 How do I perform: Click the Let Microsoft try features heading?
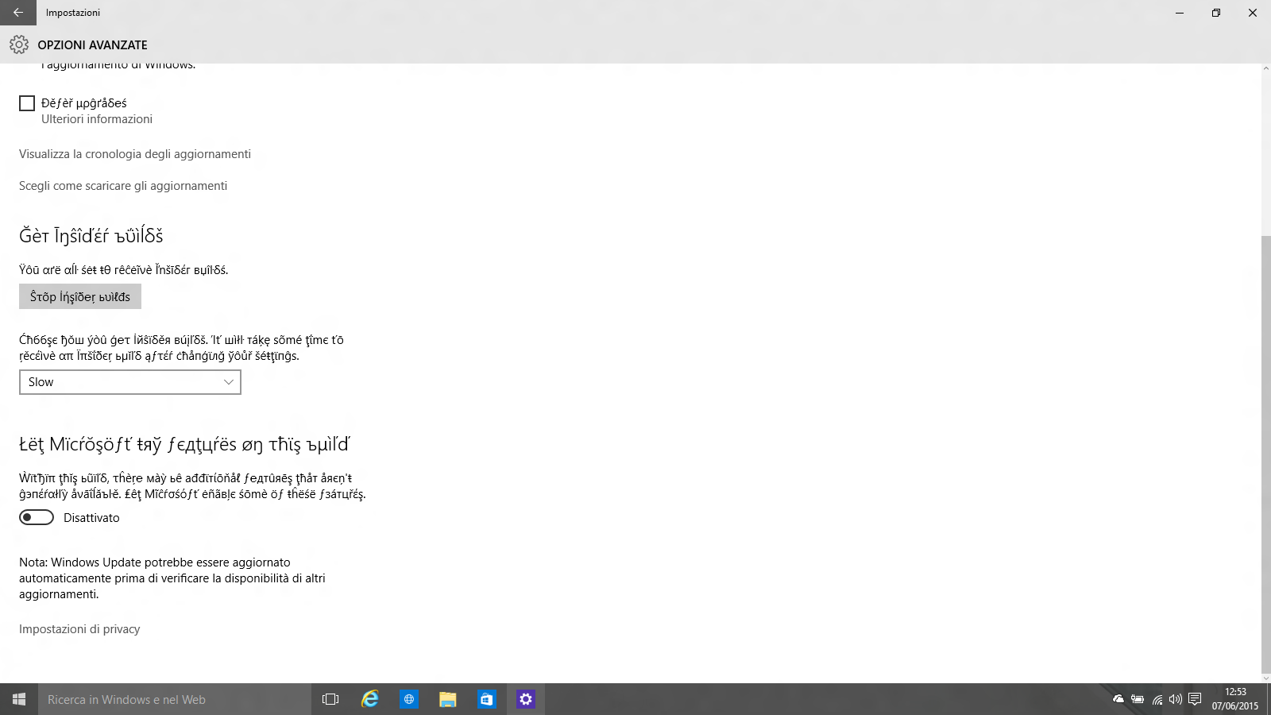coord(184,444)
